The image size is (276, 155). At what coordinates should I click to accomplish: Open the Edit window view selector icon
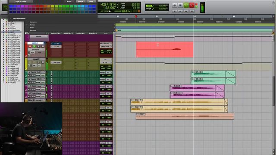[27, 33]
